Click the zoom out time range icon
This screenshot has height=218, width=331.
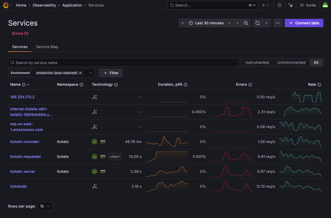[246, 23]
